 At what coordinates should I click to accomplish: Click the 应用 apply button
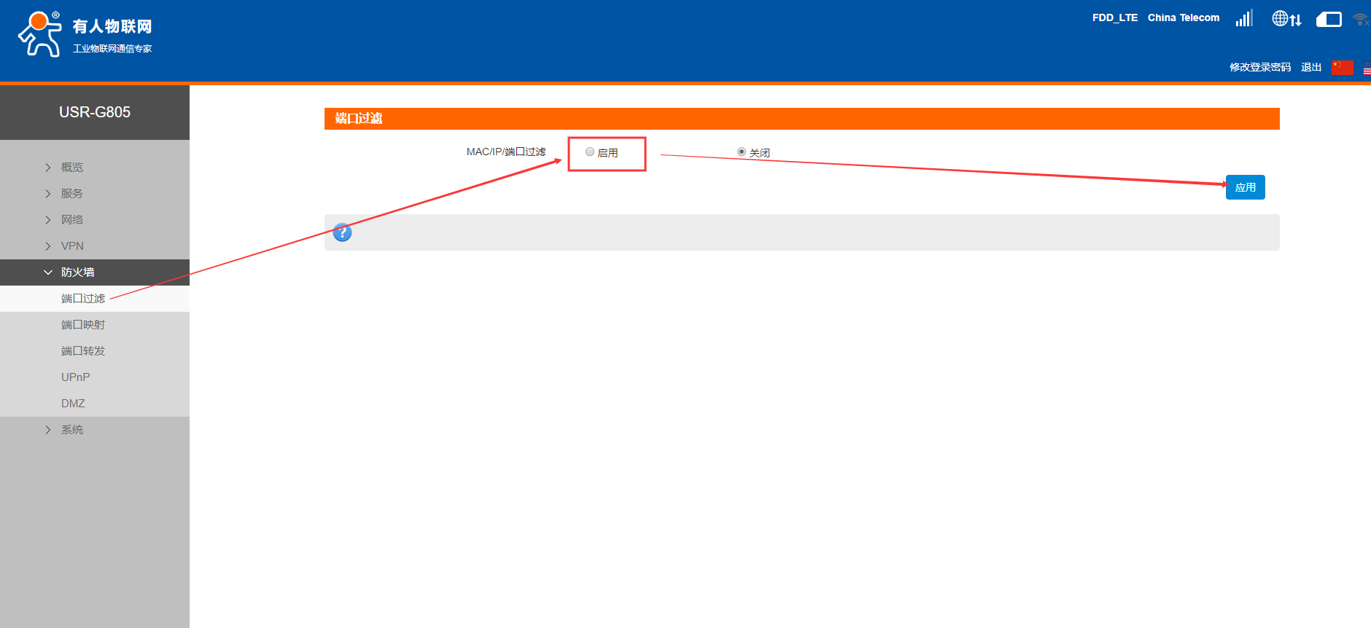(1245, 187)
